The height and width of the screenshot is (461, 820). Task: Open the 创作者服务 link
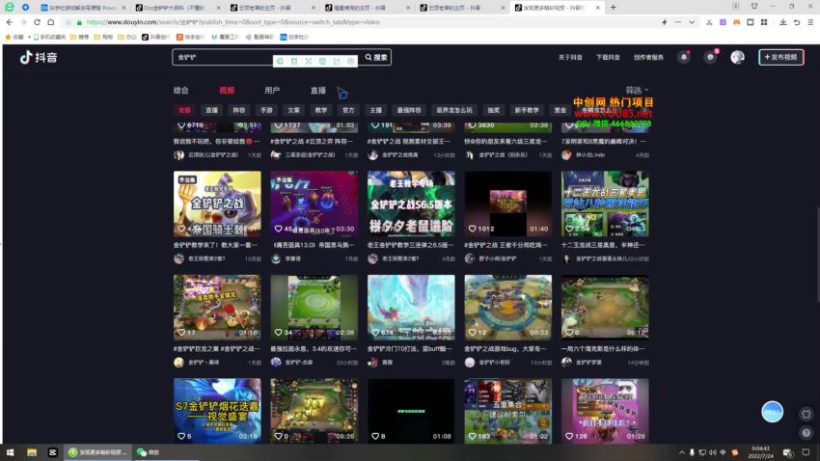pyautogui.click(x=648, y=58)
